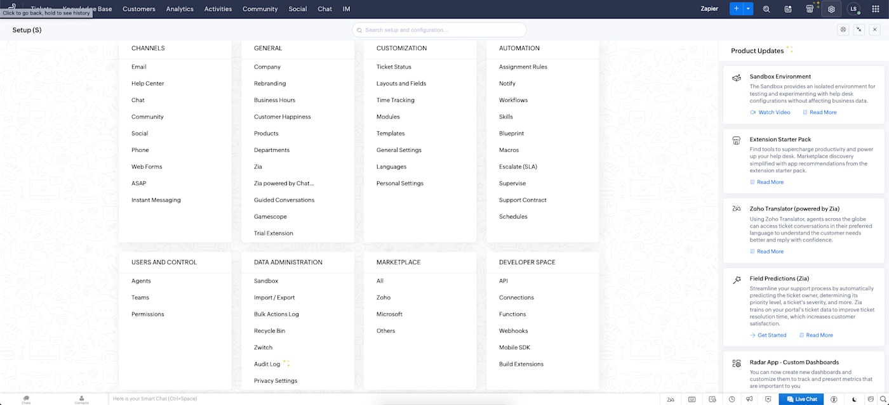Open dropdown arrow beside the plus button

[749, 9]
